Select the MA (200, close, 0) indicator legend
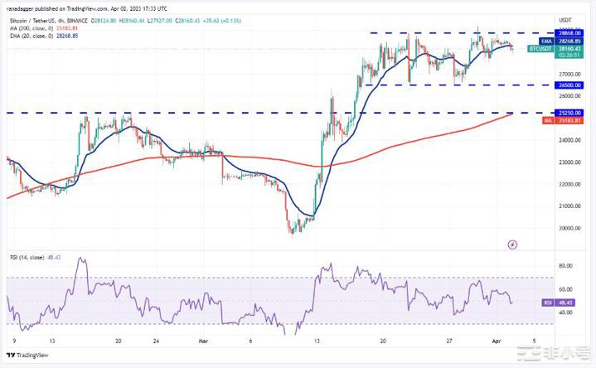The width and height of the screenshot is (596, 368). point(27,28)
